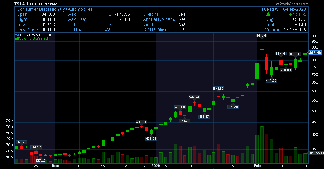The width and height of the screenshot is (324, 169).
Task: Click the High value 860.00
Action: click(x=48, y=19)
